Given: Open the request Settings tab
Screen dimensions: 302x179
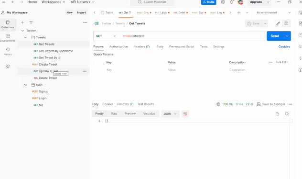Looking at the screenshot, I should [219, 47].
